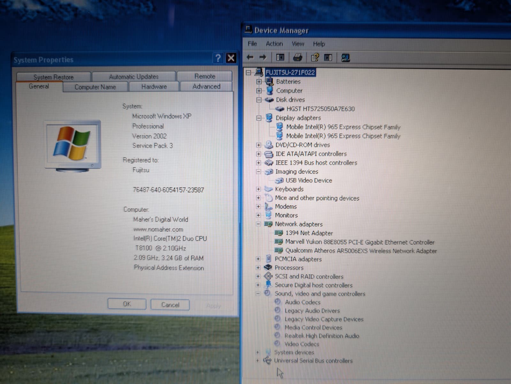Select the IEEE 1394 Bus host controllers icon

pyautogui.click(x=269, y=163)
